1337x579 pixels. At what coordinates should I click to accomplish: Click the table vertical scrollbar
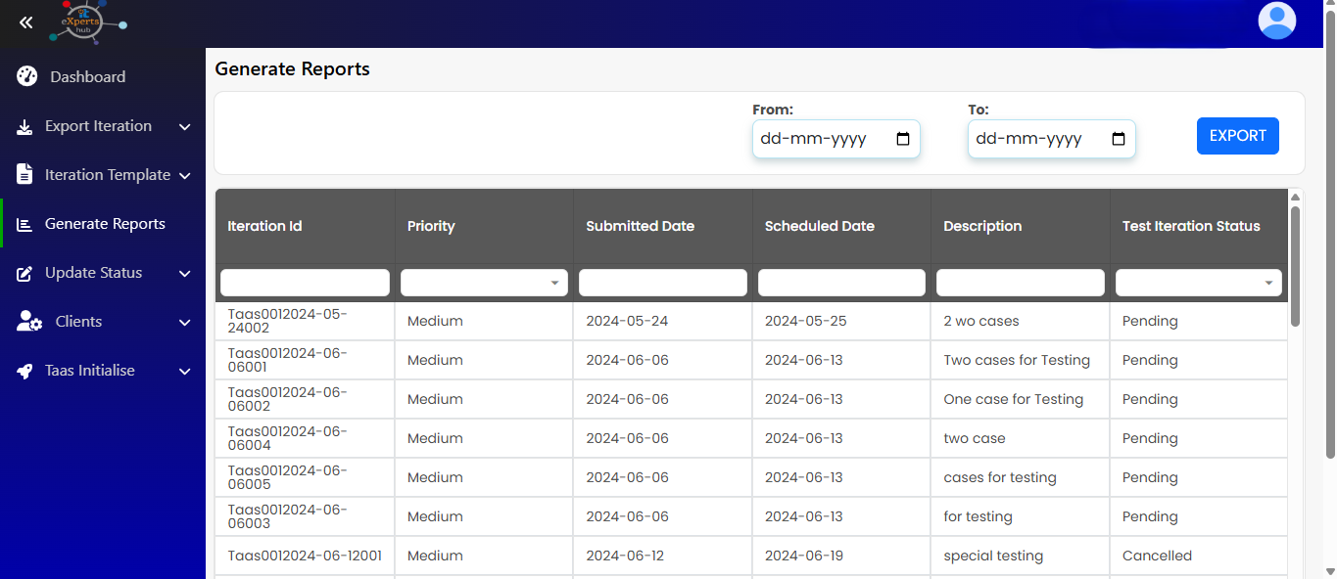[x=1295, y=264]
